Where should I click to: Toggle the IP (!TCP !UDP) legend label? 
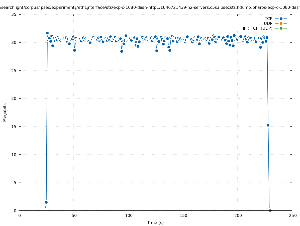[x=257, y=28]
